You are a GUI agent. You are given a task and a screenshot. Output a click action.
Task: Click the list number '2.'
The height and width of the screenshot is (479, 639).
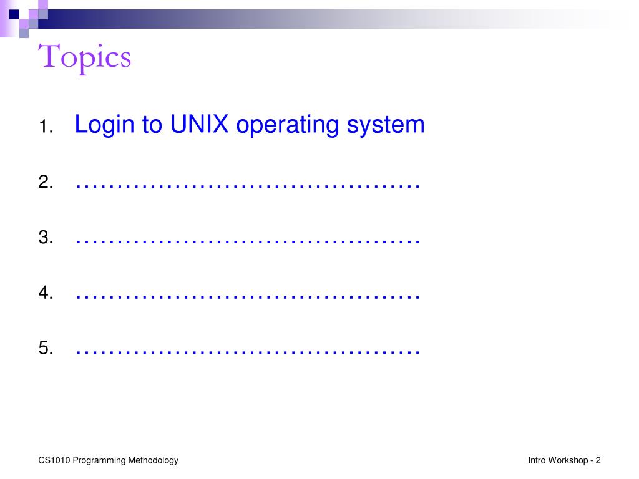click(46, 181)
